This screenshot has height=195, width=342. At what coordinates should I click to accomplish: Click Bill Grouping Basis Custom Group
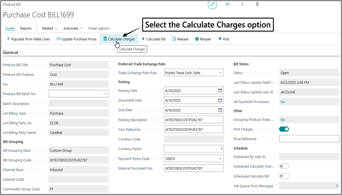point(78,150)
